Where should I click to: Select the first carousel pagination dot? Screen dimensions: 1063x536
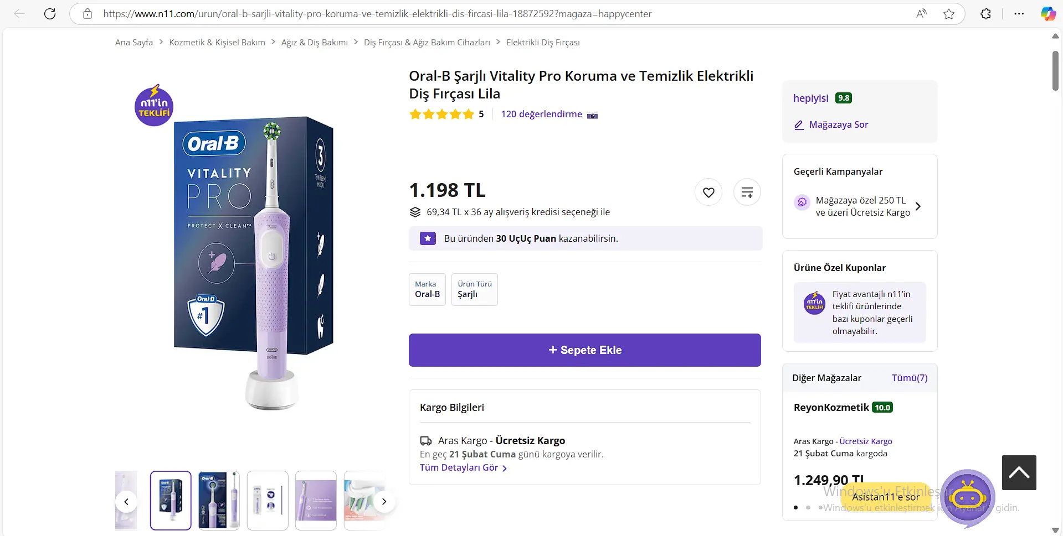[x=796, y=507]
